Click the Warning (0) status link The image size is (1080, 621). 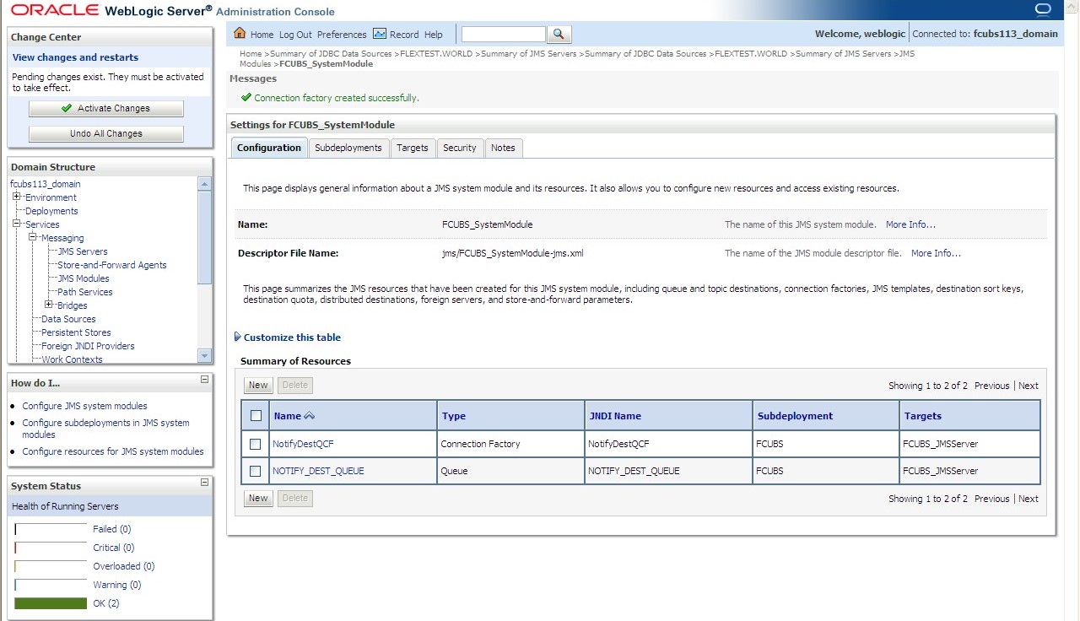[117, 585]
